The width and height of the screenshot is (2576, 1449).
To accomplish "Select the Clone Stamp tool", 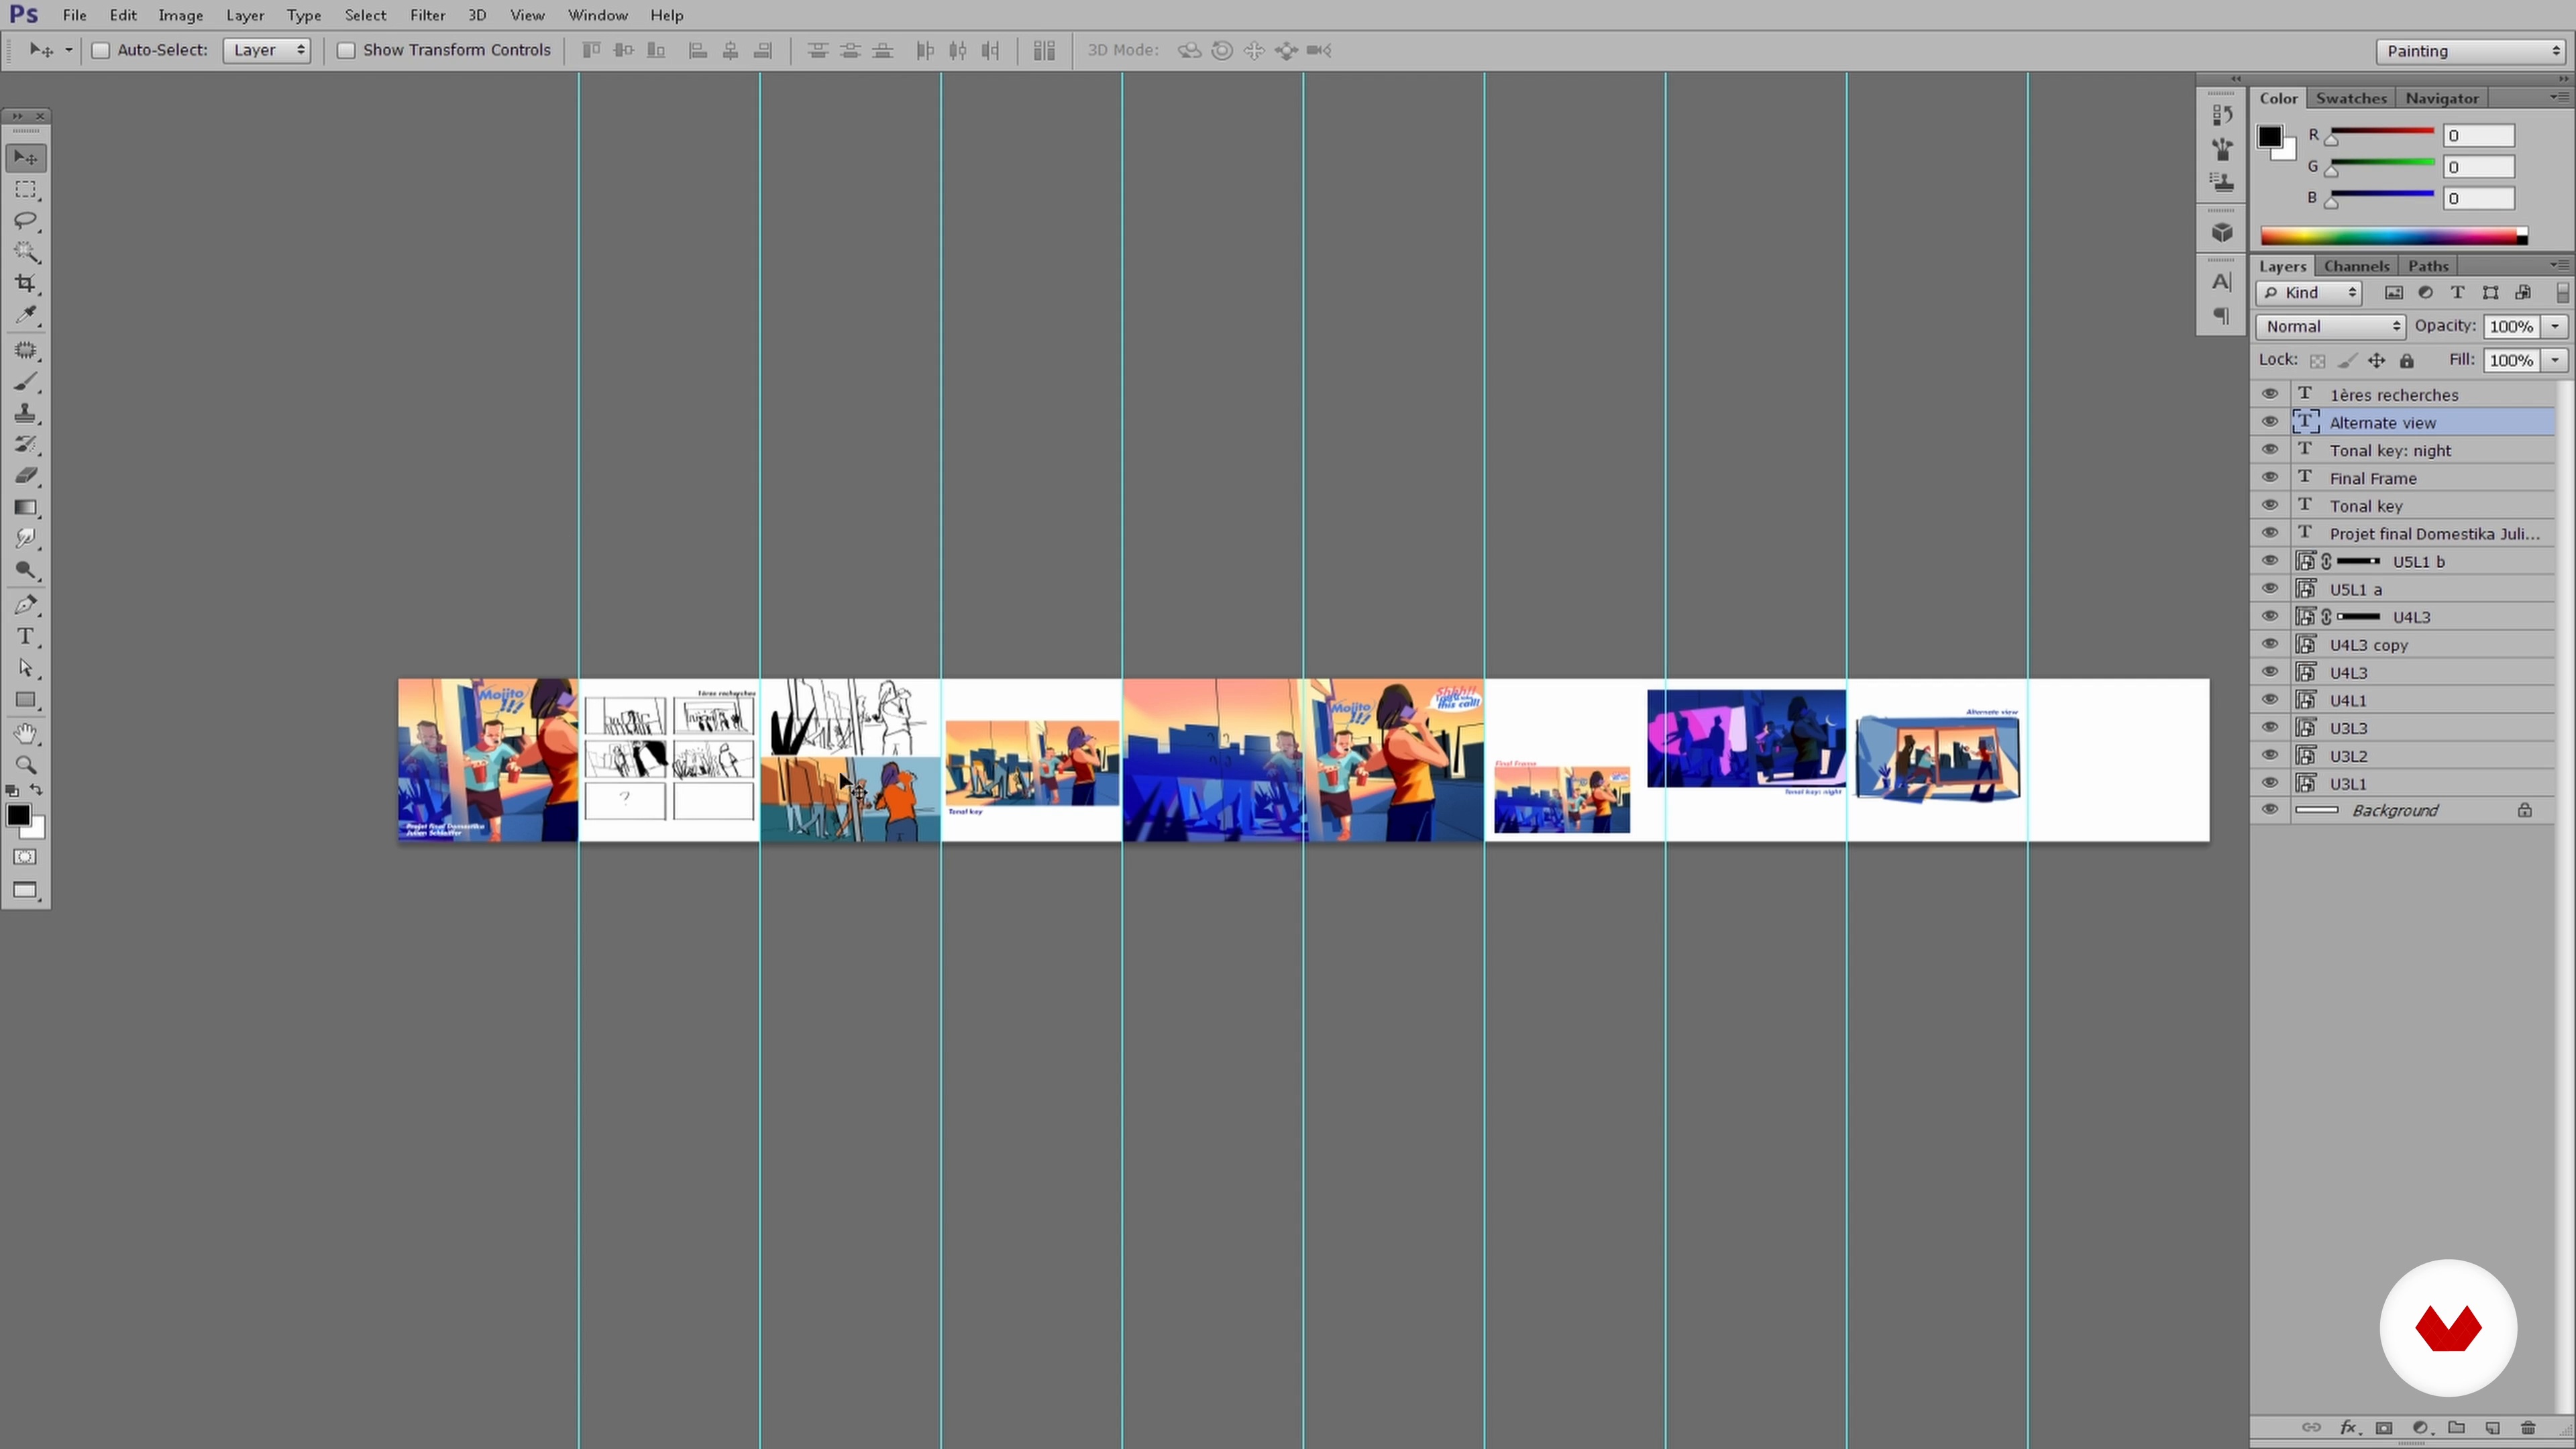I will tap(26, 413).
